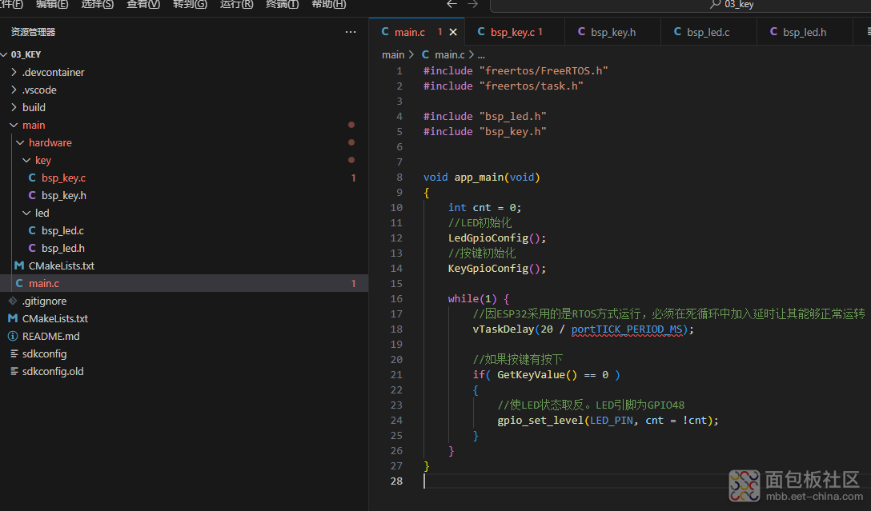This screenshot has height=511, width=871.
Task: Click the main folder breadcrumb above the editor
Action: coord(393,55)
